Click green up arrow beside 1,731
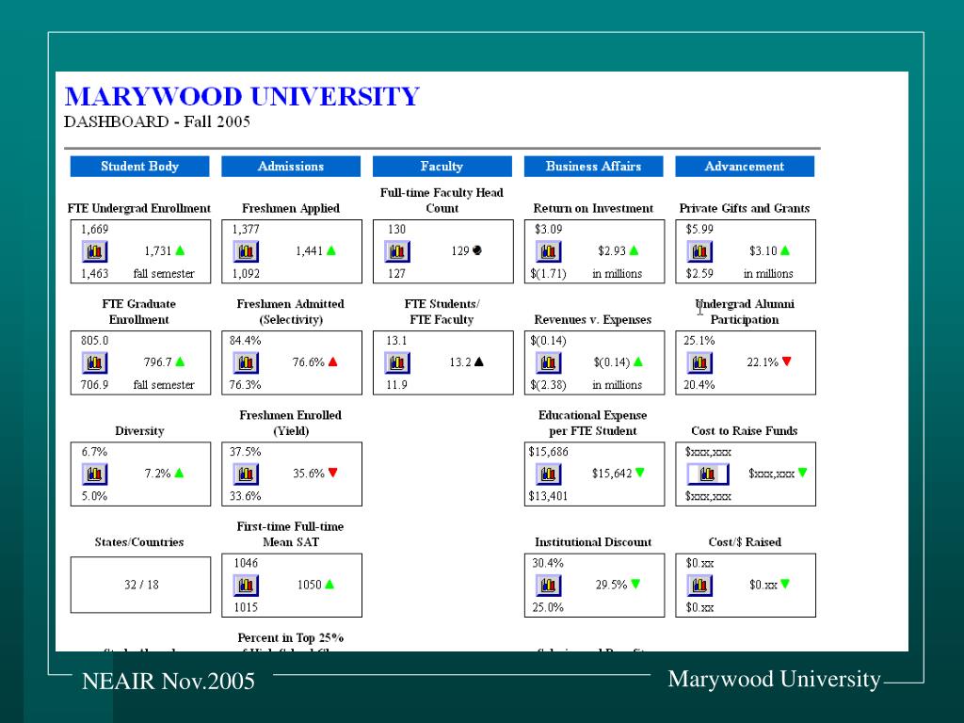Viewport: 964px width, 723px height. point(180,250)
